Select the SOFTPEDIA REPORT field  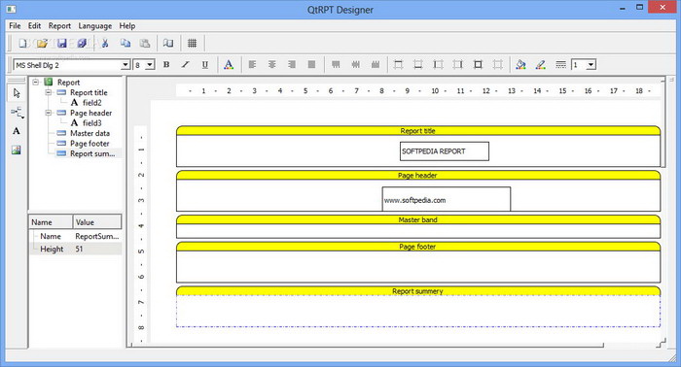coord(445,151)
